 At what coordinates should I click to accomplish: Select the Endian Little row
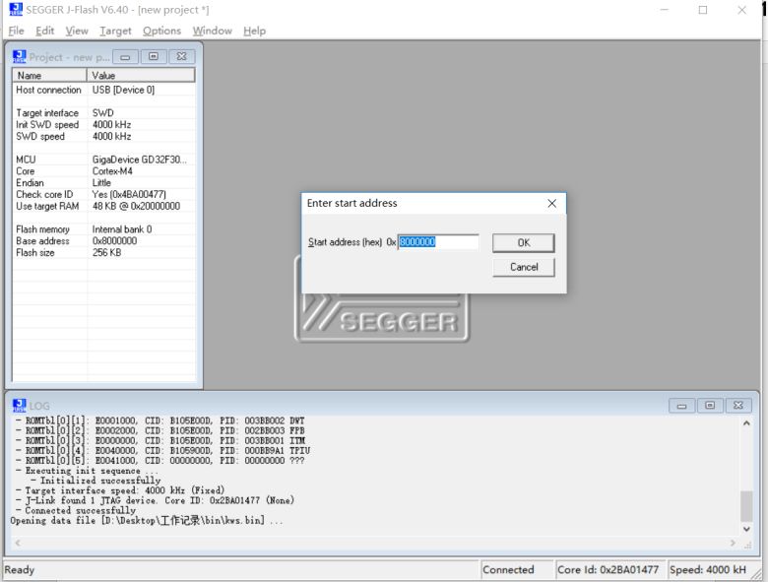click(x=103, y=183)
